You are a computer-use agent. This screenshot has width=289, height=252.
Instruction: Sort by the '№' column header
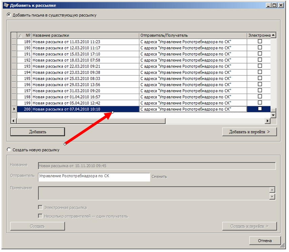24,35
